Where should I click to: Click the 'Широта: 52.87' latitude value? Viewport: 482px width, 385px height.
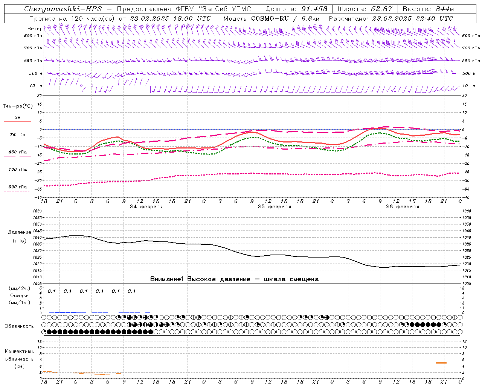pyautogui.click(x=365, y=9)
